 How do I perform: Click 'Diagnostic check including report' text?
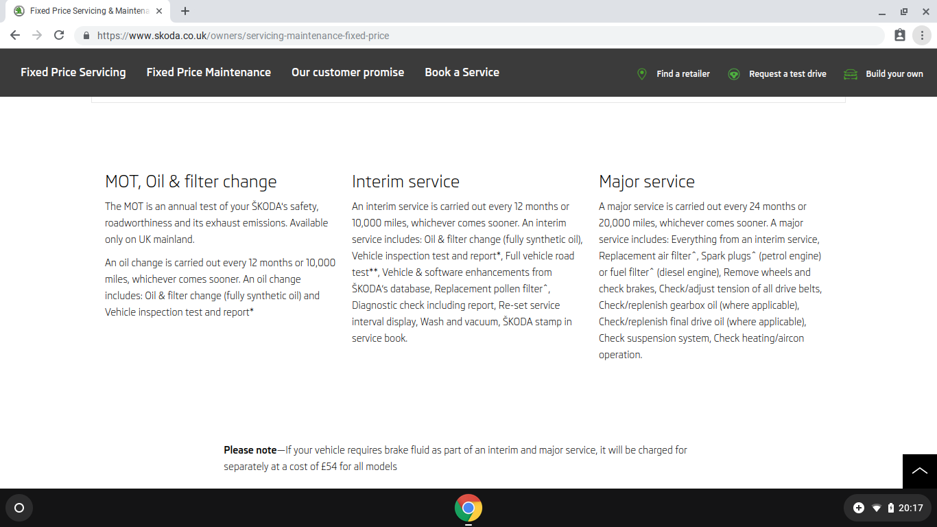click(422, 305)
